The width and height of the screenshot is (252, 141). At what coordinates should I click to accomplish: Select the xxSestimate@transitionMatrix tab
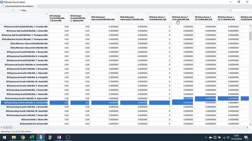[19, 6]
